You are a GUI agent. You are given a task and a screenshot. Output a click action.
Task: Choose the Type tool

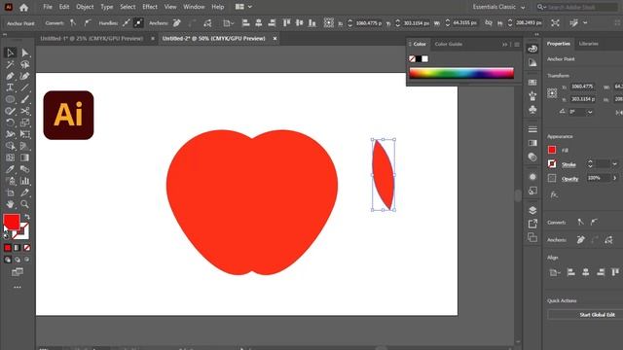[x=11, y=87]
